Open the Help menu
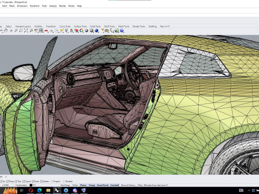Viewport: 259px width, 194px height. 79,6
